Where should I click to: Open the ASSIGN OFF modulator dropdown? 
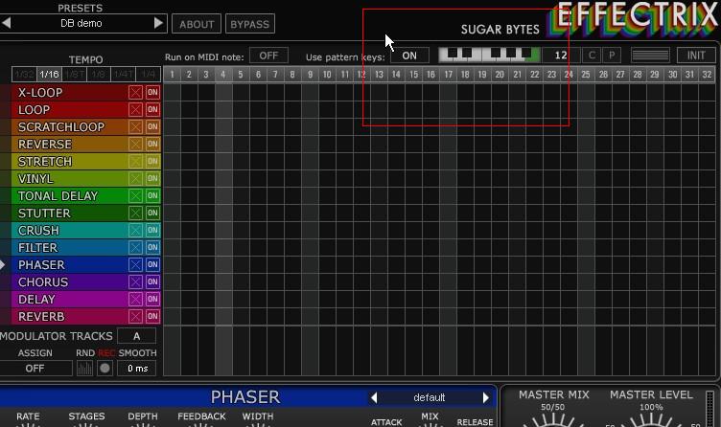(35, 369)
